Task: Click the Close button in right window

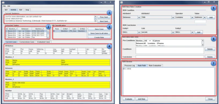Action: pyautogui.click(x=210, y=99)
